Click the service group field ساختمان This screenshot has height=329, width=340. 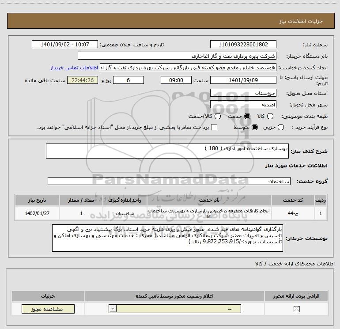click(x=169, y=181)
